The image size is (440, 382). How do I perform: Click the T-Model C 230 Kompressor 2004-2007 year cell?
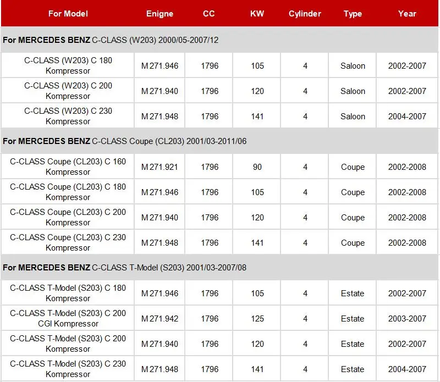[x=407, y=369]
